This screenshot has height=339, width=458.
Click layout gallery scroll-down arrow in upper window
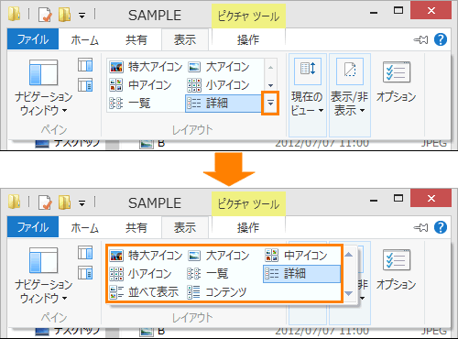pos(270,85)
